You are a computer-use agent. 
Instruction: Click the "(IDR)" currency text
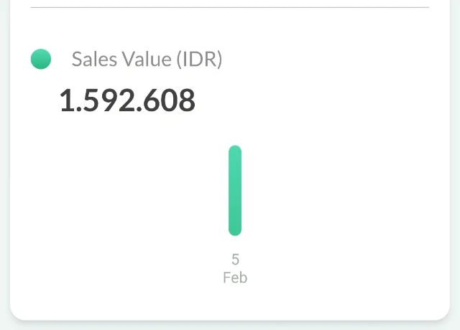[x=199, y=60]
